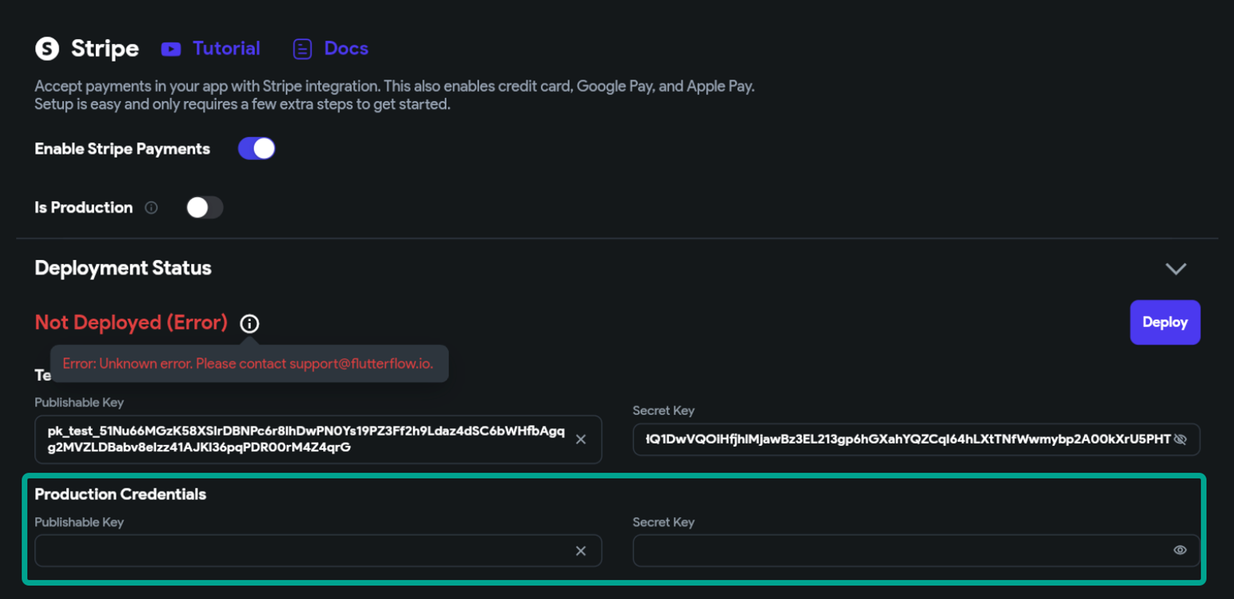Click the test Publishable Key field

pyautogui.click(x=318, y=439)
